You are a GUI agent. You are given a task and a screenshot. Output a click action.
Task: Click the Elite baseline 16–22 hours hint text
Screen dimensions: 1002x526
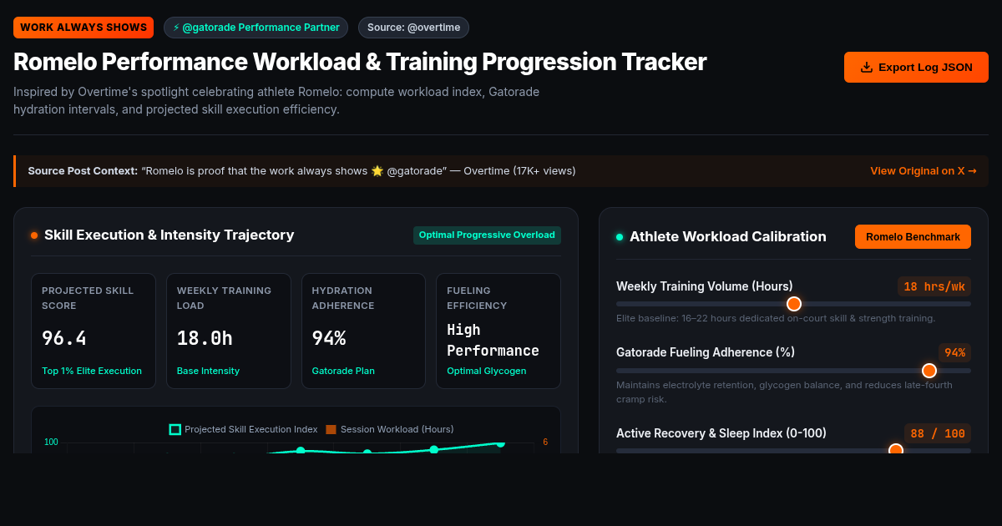[776, 318]
